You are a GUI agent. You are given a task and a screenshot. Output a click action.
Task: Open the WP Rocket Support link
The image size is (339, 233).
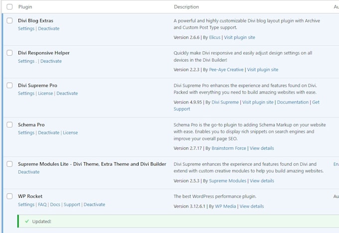pos(72,205)
